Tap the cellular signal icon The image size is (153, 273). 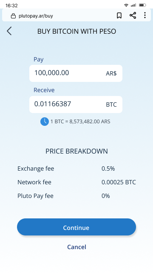(133, 5)
